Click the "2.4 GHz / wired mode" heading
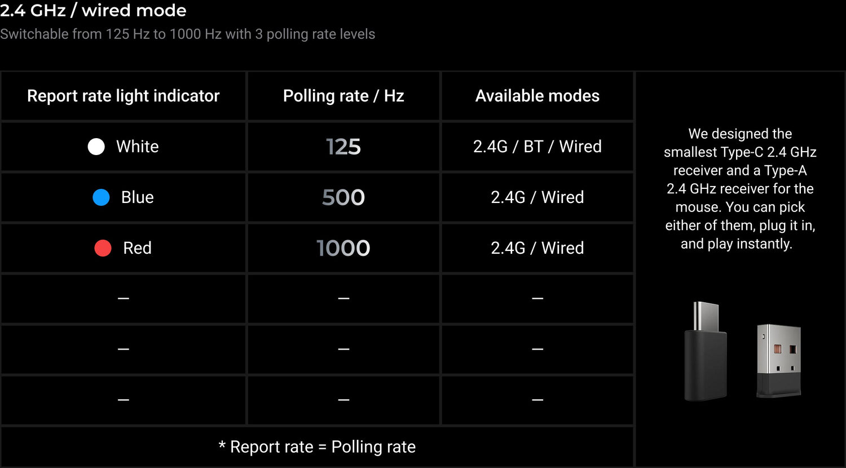The width and height of the screenshot is (846, 468). [93, 10]
